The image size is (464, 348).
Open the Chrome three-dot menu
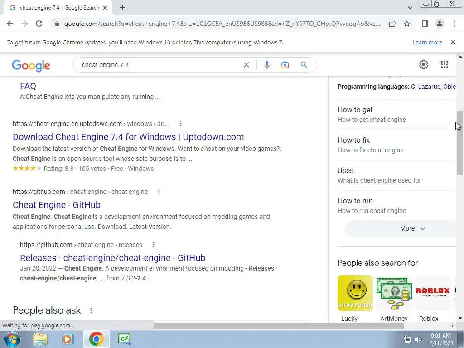pyautogui.click(x=454, y=24)
